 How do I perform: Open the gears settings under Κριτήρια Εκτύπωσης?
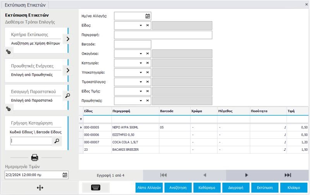(x=8, y=52)
